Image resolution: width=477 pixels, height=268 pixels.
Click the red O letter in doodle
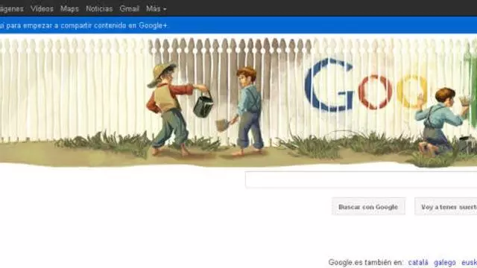[x=375, y=92]
